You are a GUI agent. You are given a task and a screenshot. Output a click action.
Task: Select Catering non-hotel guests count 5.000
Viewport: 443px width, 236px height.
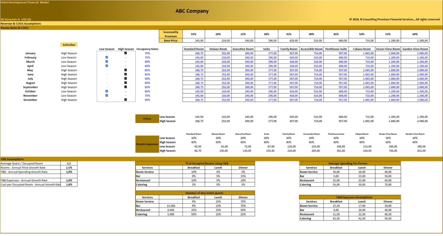(x=171, y=214)
